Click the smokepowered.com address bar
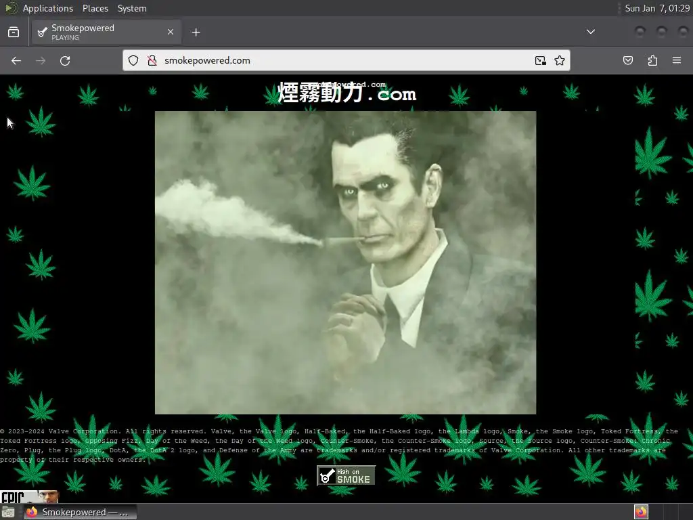Viewport: 693px width, 520px height. [346, 60]
